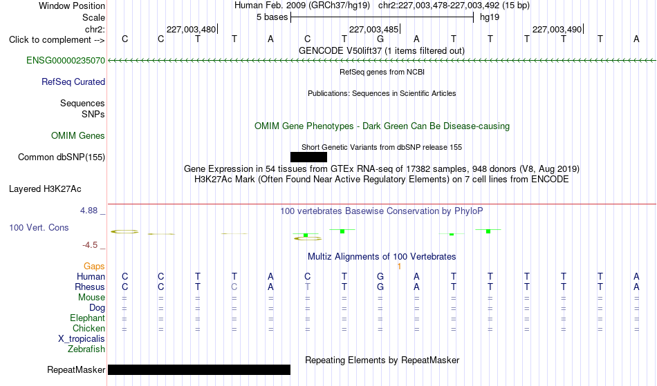Click the SNPs track label

pos(93,114)
